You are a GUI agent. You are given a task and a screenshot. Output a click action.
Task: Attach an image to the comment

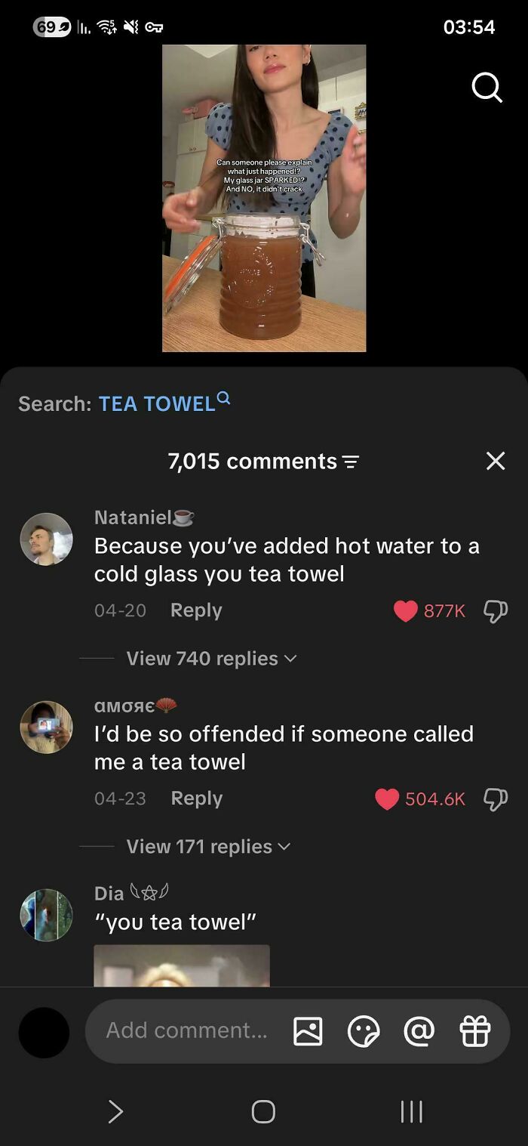[x=308, y=1031]
